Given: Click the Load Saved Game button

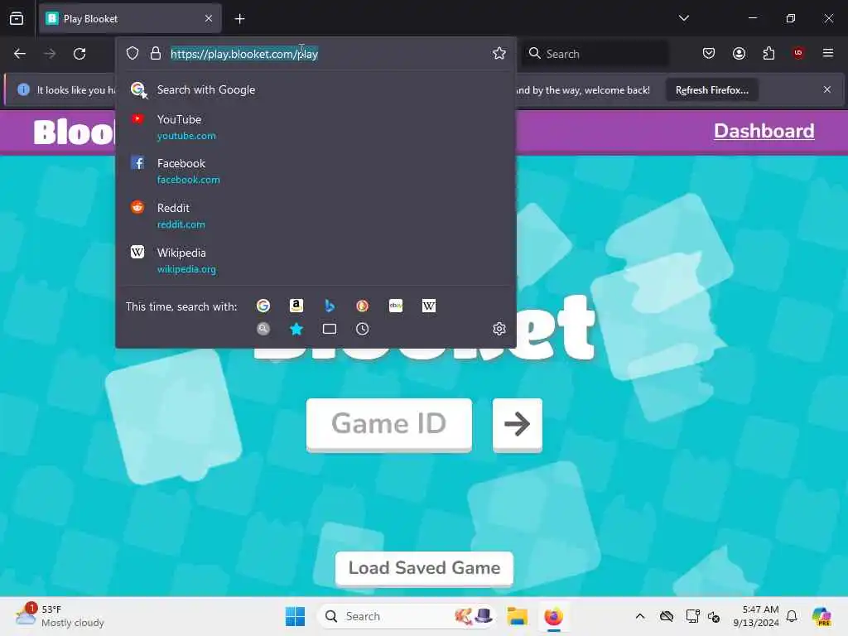Looking at the screenshot, I should [x=424, y=568].
